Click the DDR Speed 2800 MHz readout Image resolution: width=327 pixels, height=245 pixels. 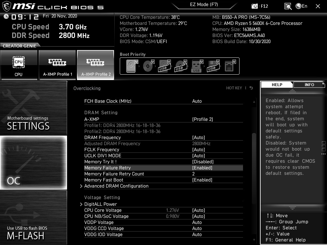click(51, 35)
